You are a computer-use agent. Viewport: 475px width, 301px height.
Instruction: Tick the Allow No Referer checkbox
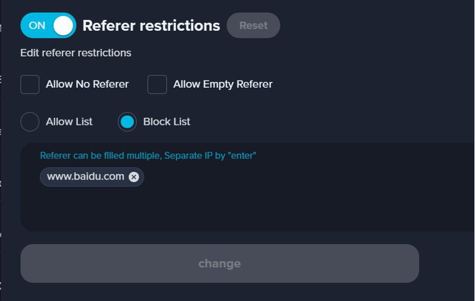pos(30,84)
